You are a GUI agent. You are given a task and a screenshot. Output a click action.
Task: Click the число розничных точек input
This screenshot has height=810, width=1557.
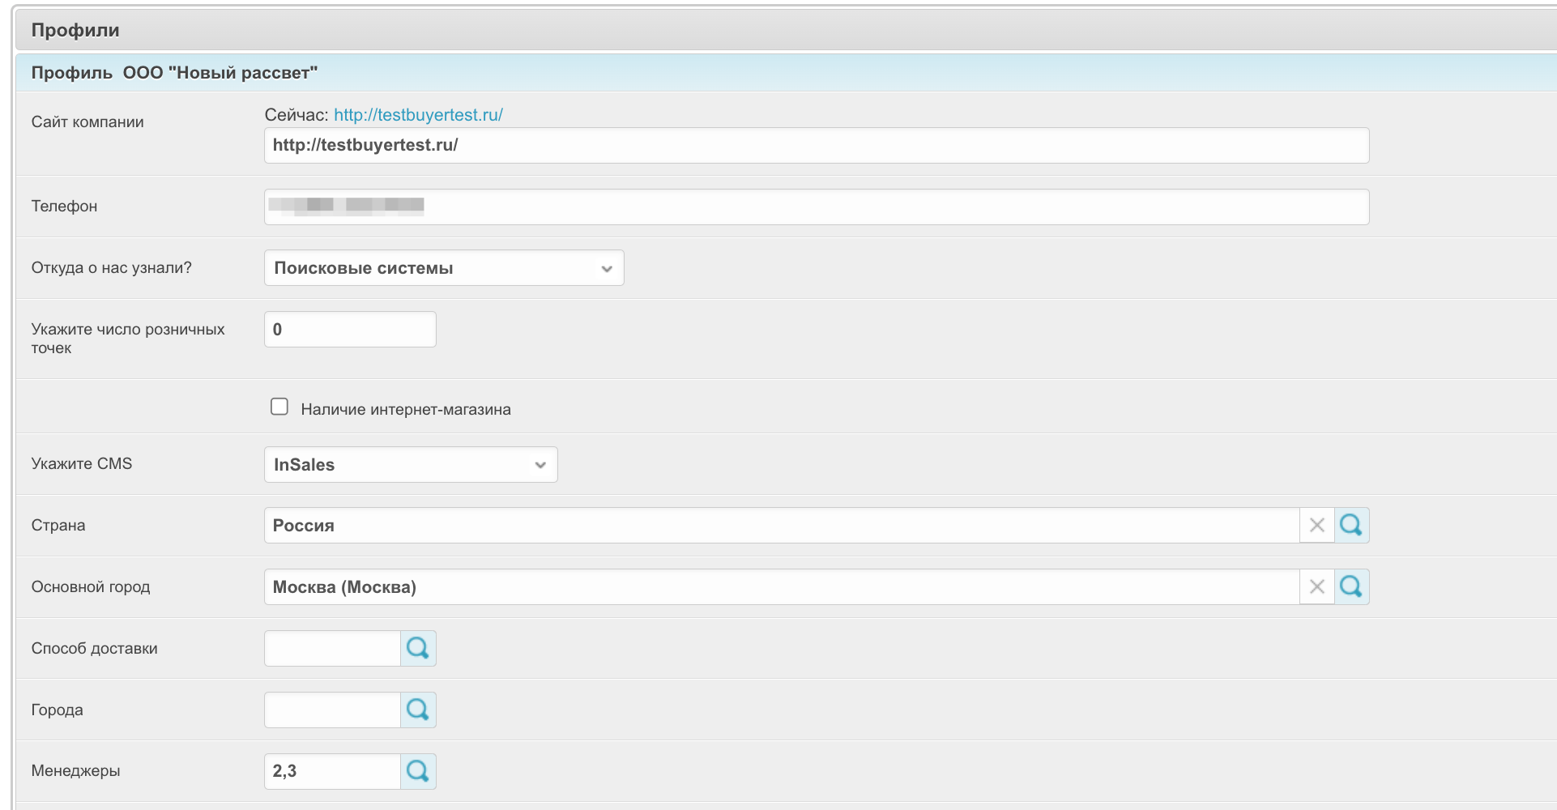tap(350, 330)
